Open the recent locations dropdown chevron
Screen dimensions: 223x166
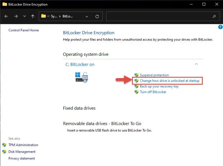(24, 16)
